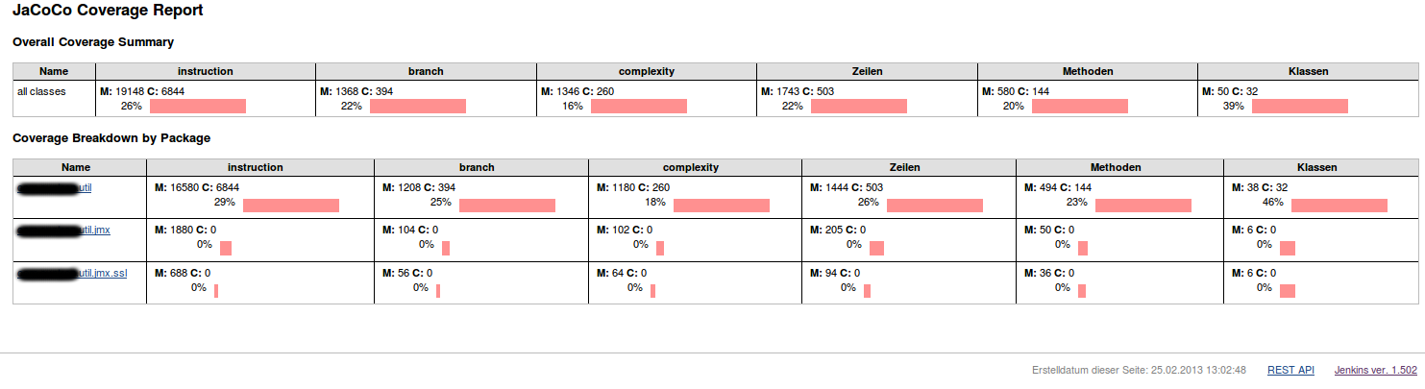Click the Overall Coverage Summary heading
1425x389 pixels.
click(93, 42)
